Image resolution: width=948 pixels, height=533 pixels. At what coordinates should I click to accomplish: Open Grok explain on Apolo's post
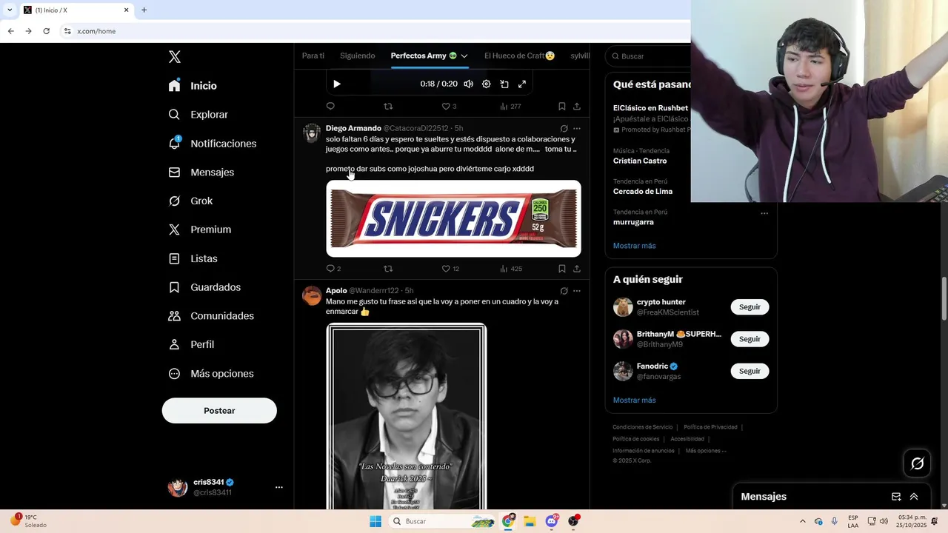[564, 291]
